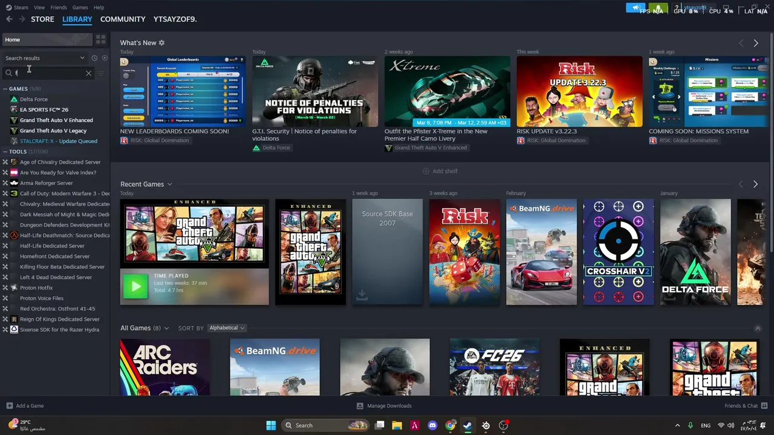Viewport: 774px width, 435px height.
Task: Click the Home button in sidebar
Action: (47, 39)
